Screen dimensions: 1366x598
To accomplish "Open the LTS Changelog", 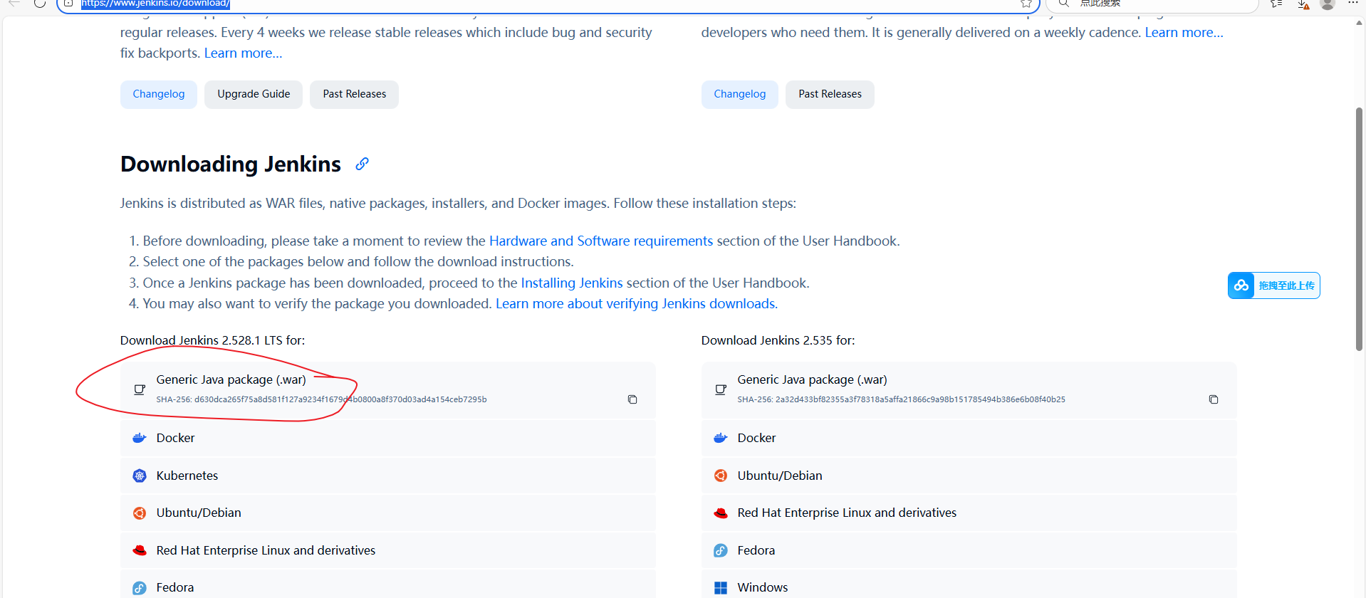I will tap(159, 94).
